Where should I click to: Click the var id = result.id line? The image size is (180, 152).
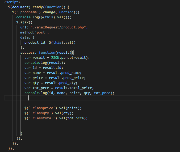(x=44, y=68)
